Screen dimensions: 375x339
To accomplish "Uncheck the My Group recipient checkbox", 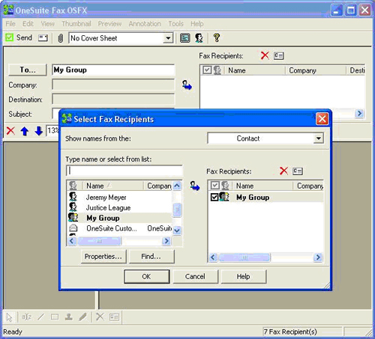I will pos(214,198).
